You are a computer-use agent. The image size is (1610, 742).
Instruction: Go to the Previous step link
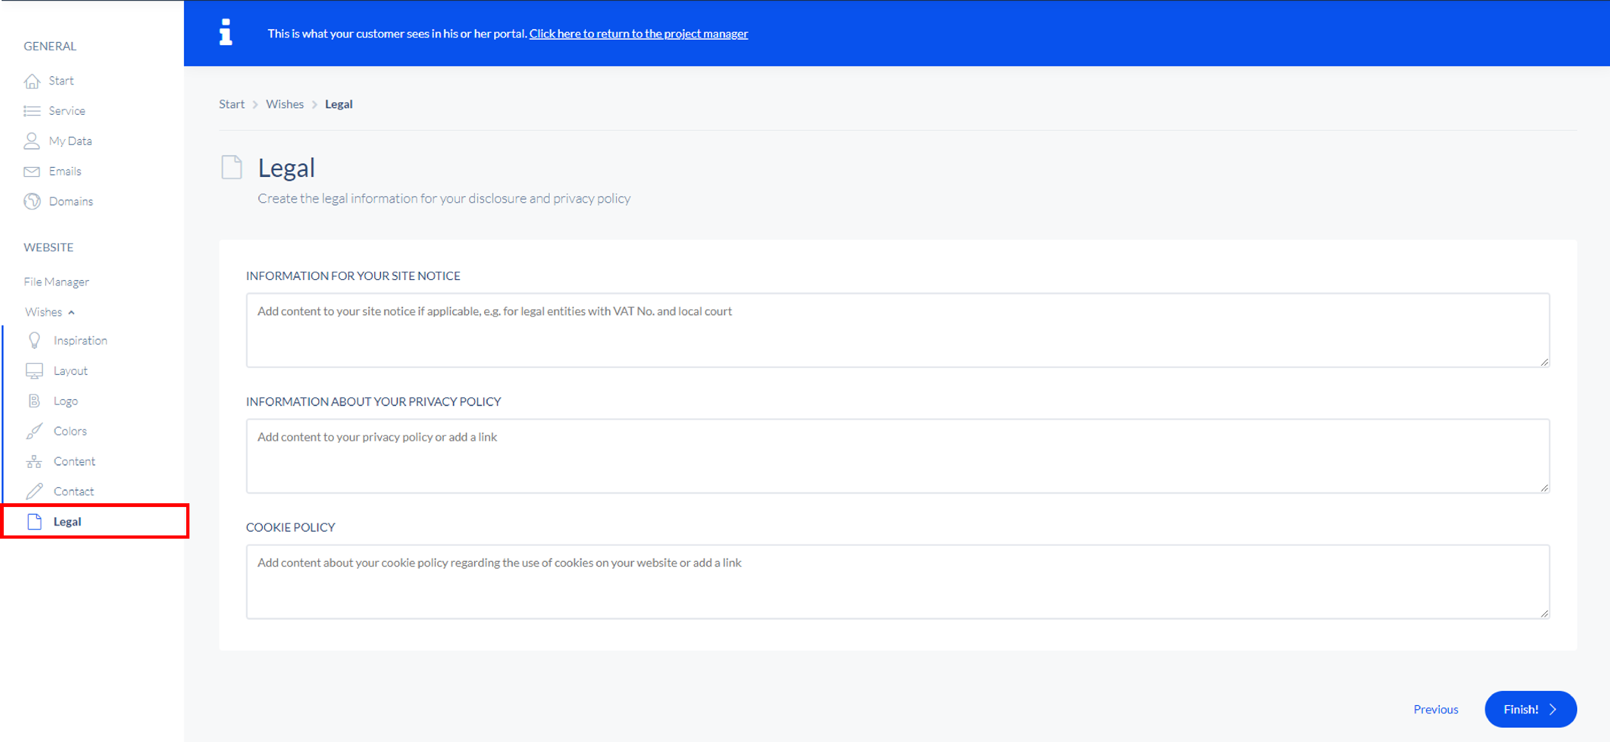(x=1435, y=709)
